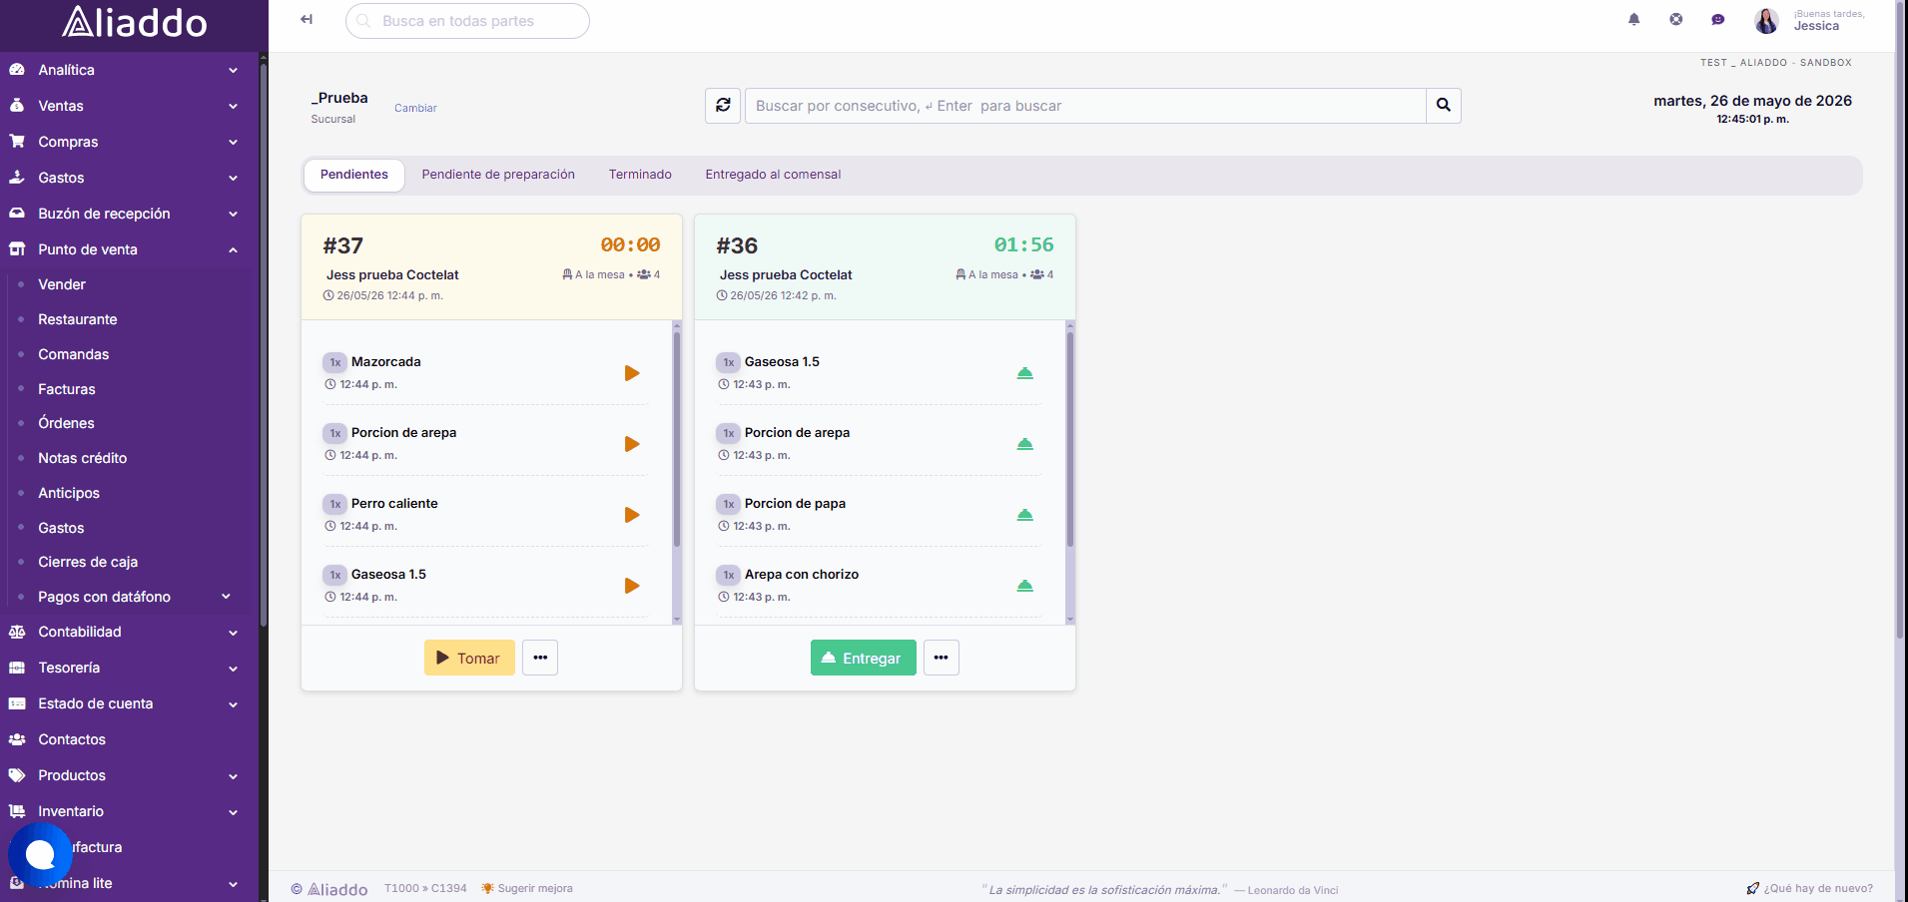
Task: Expand the Inventario menu chevron
Action: coord(233,811)
